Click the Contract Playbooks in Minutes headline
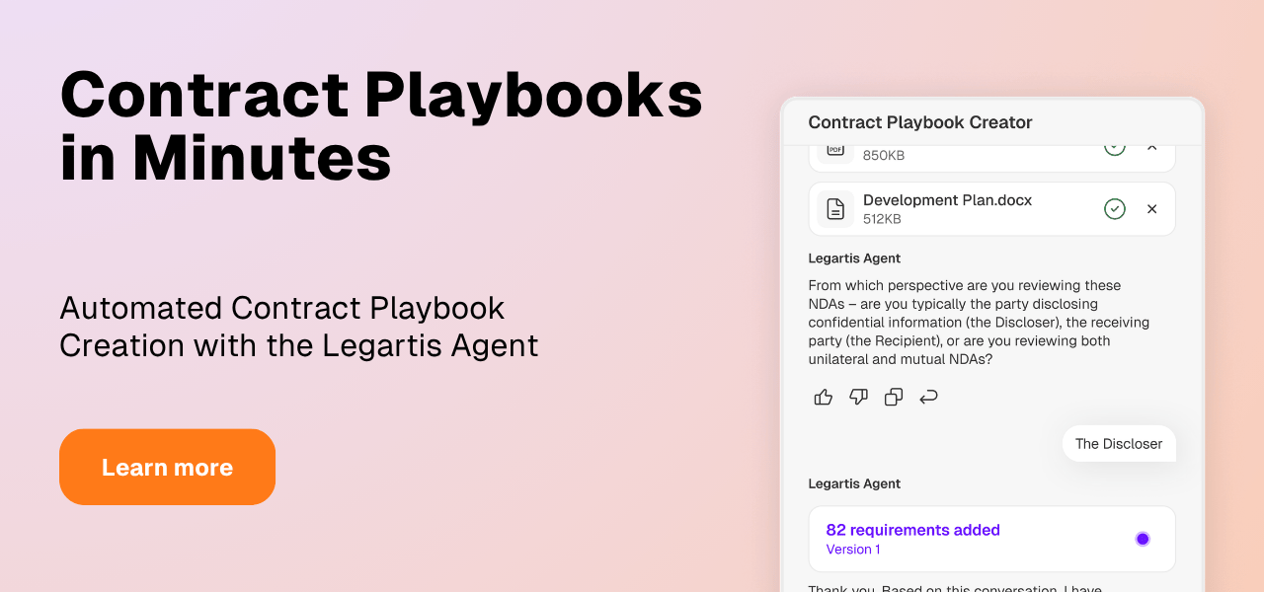 [381, 126]
